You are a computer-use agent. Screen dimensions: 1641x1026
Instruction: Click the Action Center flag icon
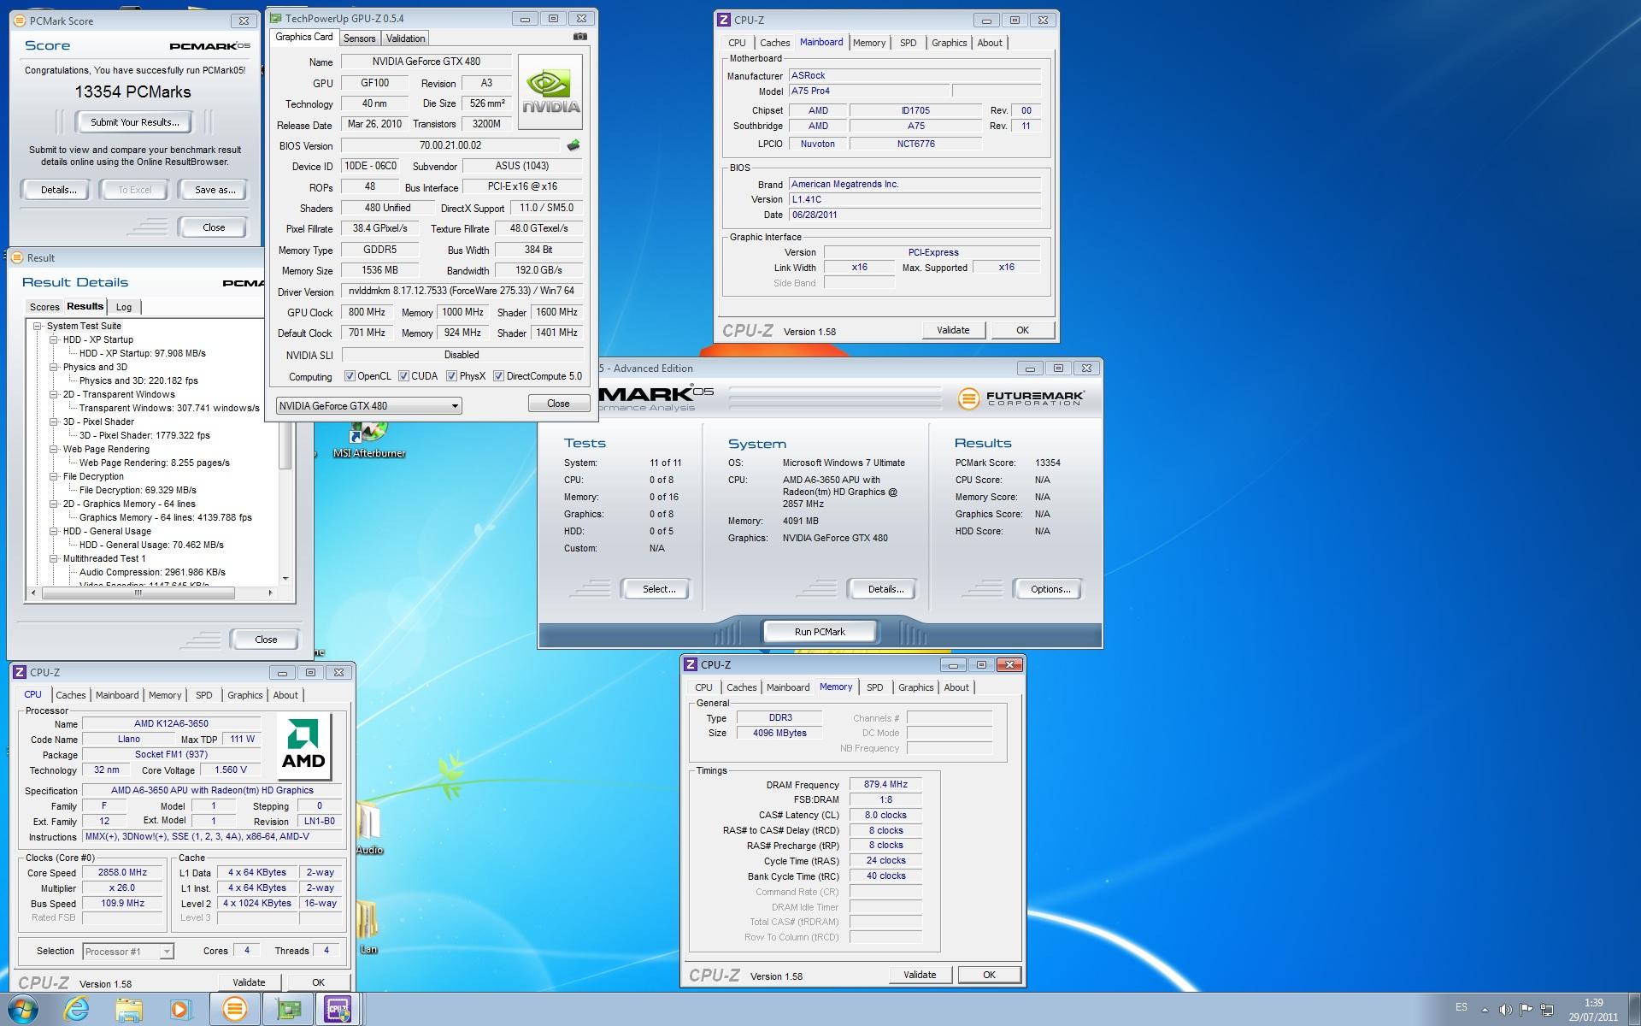pyautogui.click(x=1526, y=1010)
